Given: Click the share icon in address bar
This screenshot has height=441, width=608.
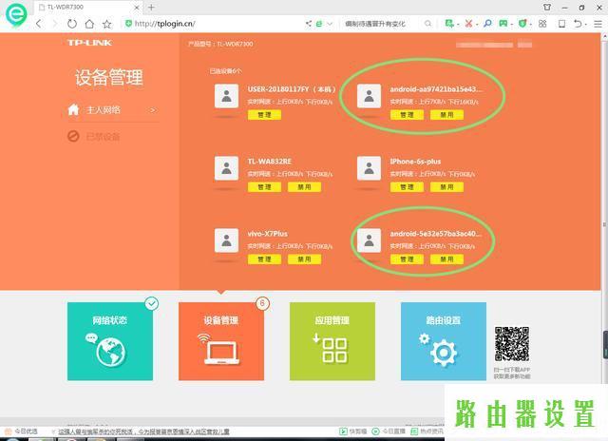Looking at the screenshot, I should (309, 24).
